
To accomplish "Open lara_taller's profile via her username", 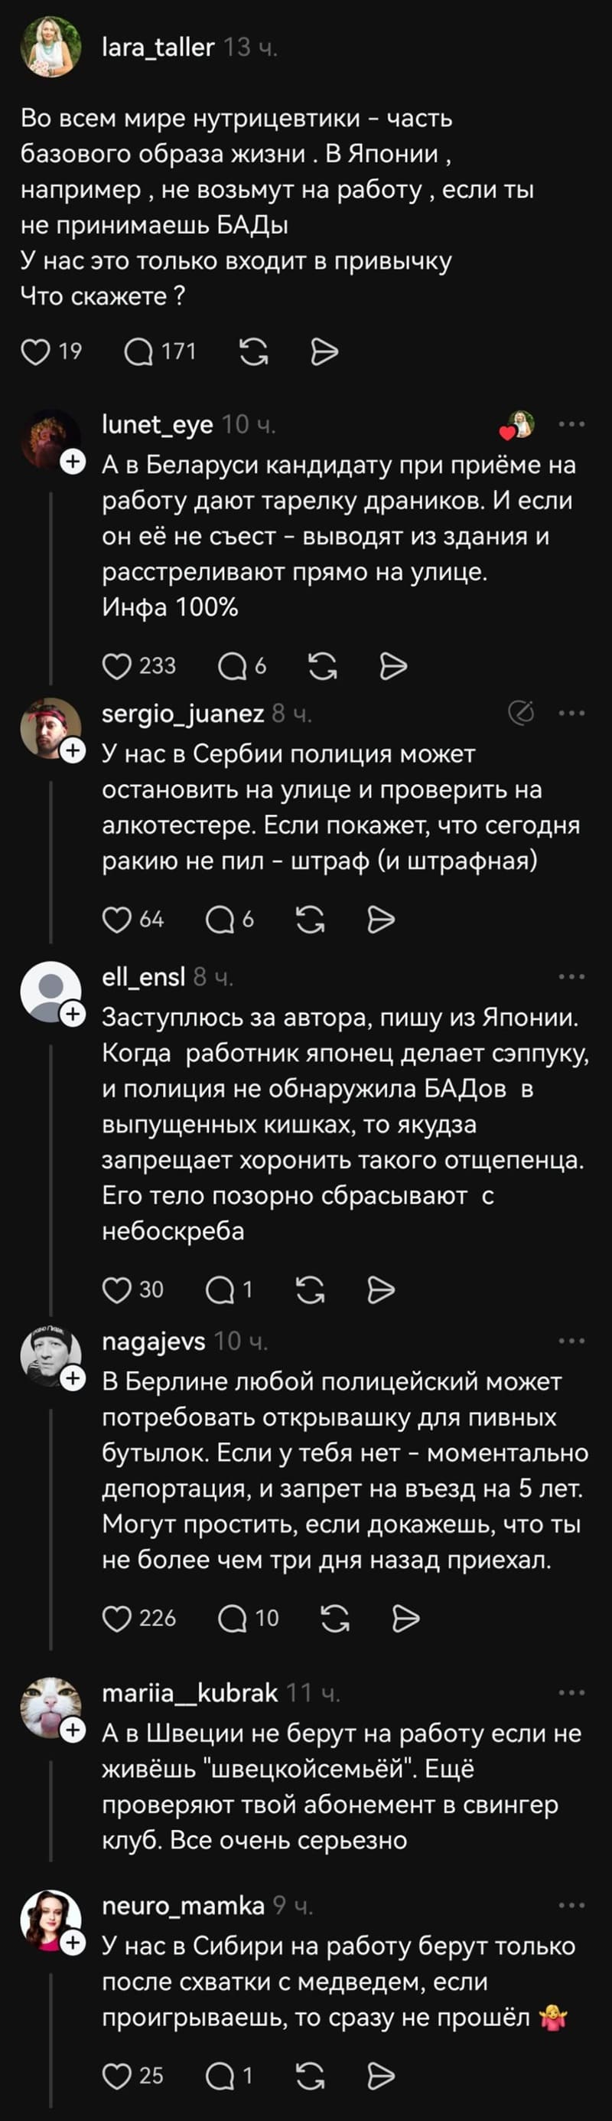I will pos(158,47).
